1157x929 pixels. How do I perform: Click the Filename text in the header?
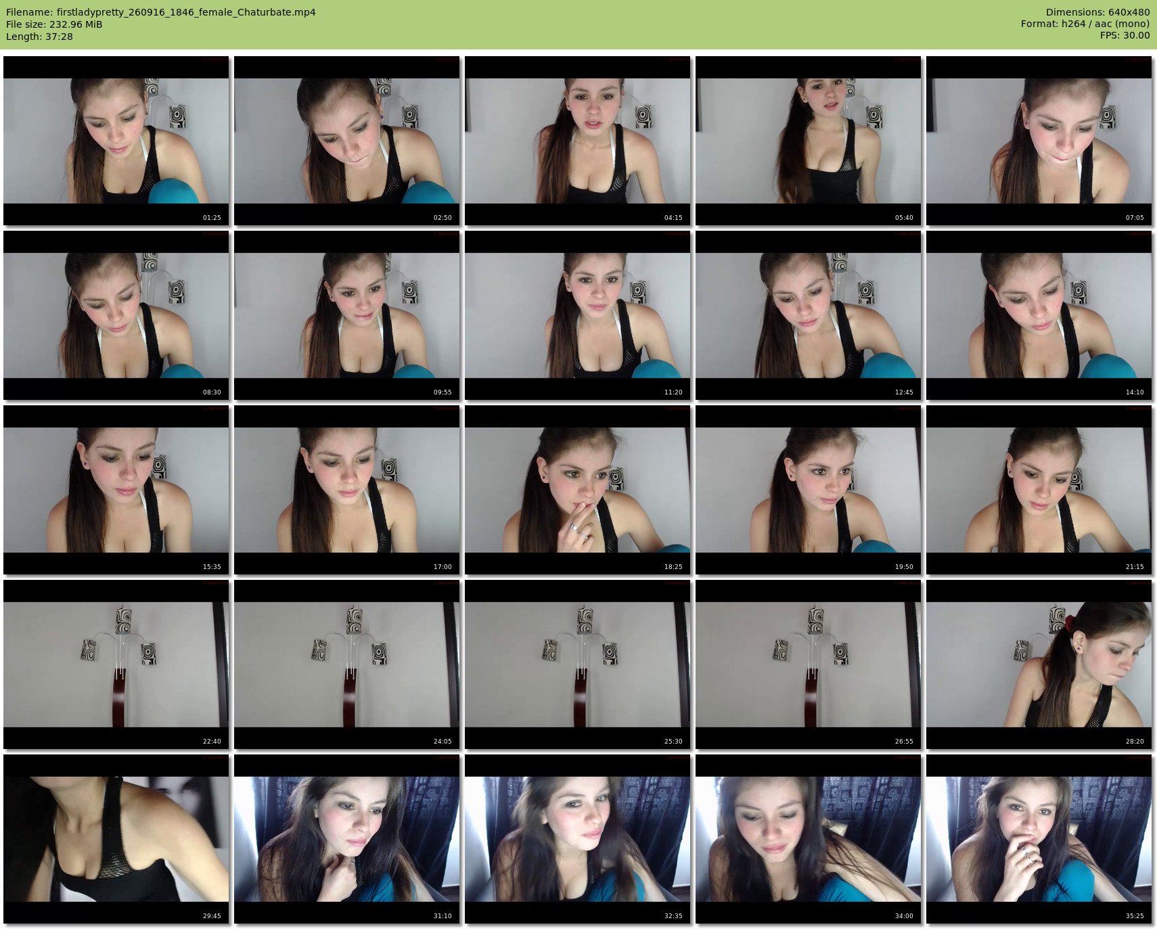161,12
